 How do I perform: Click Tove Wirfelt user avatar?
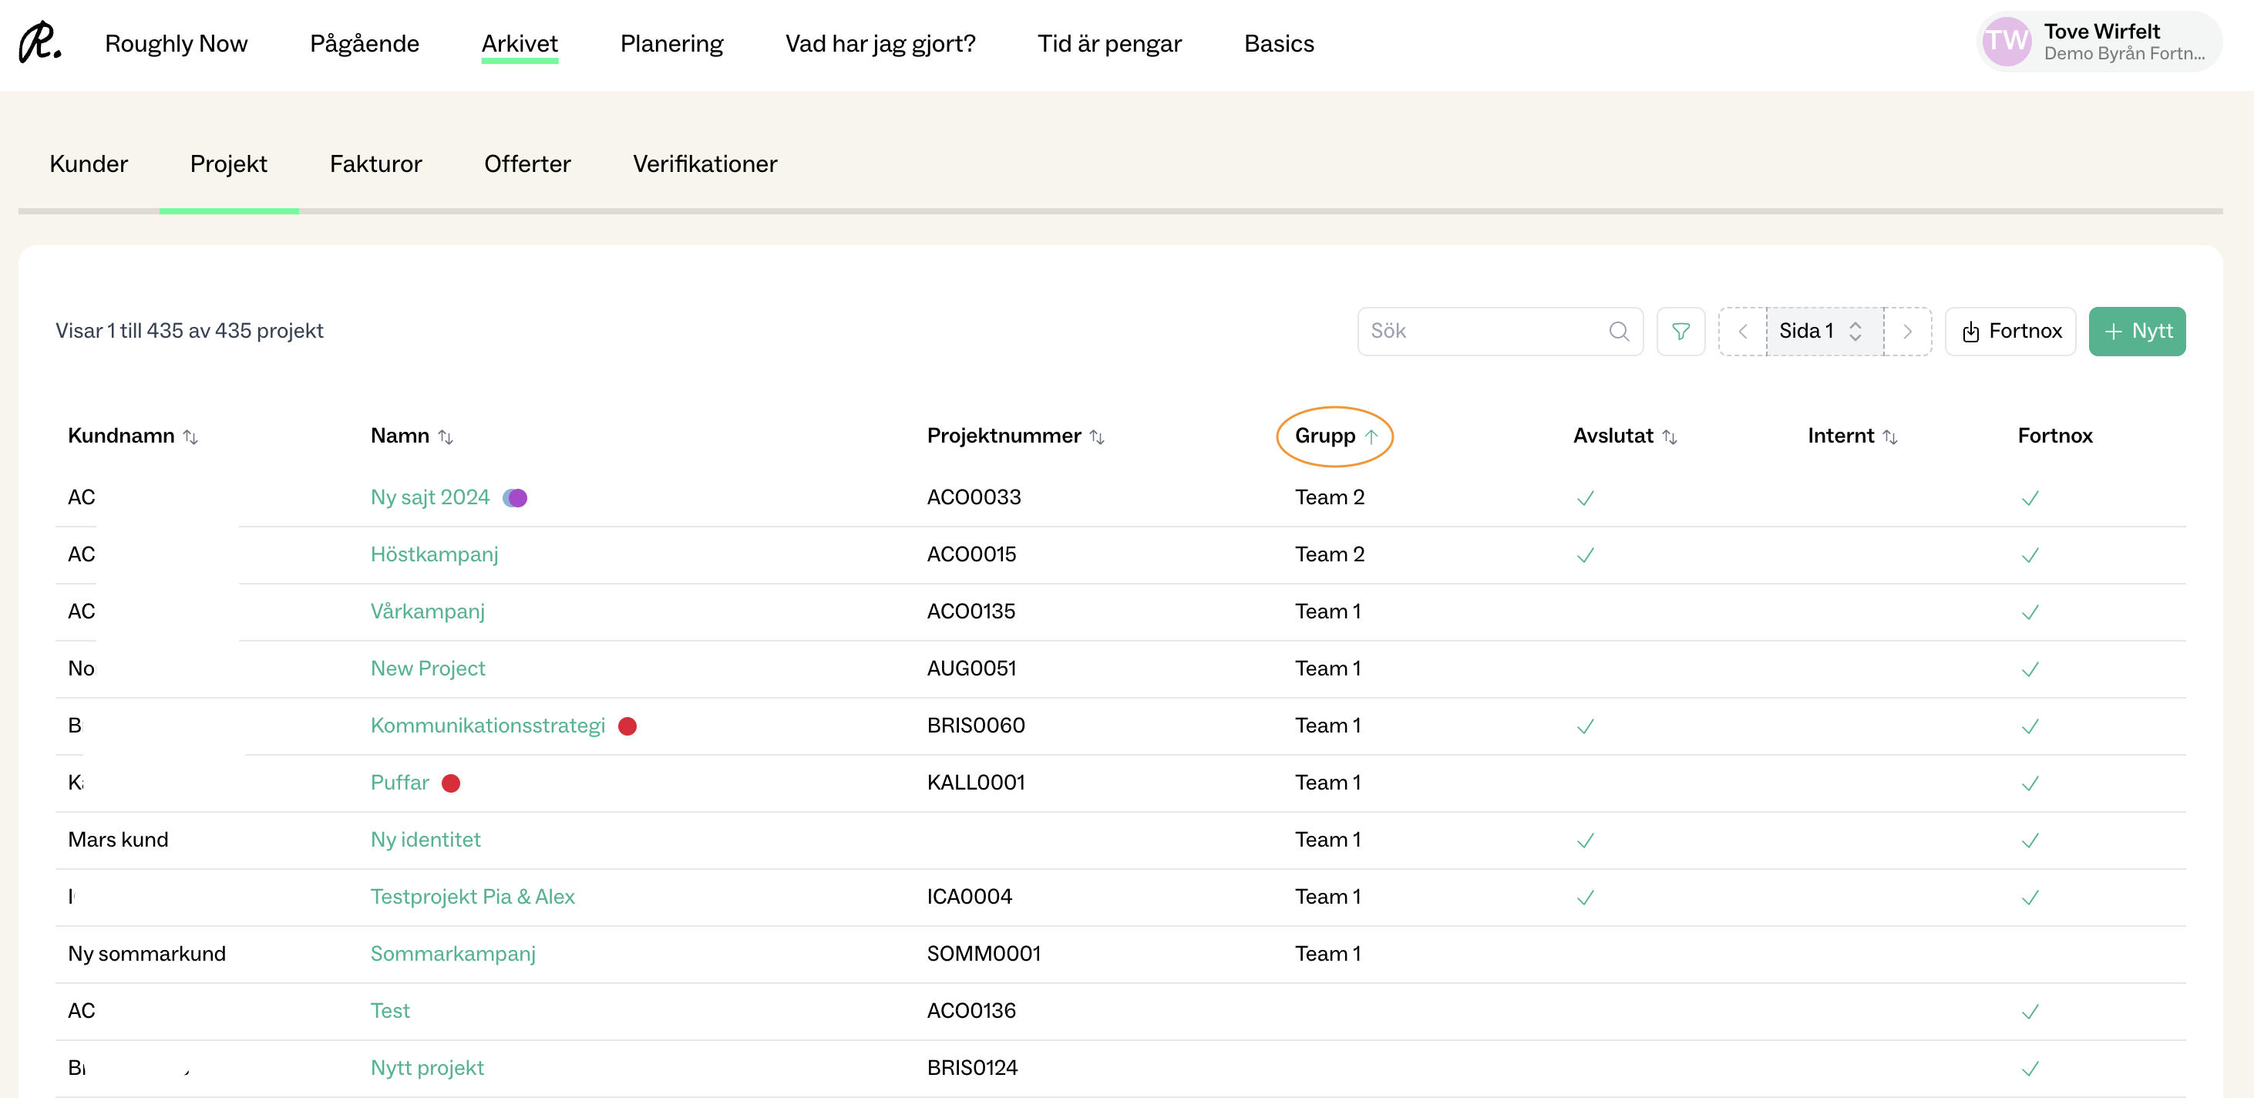[2006, 42]
